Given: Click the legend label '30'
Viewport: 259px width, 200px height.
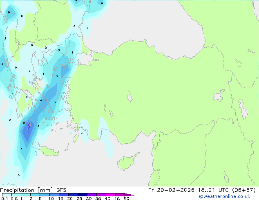Looking at the screenshot, I should point(89,198).
